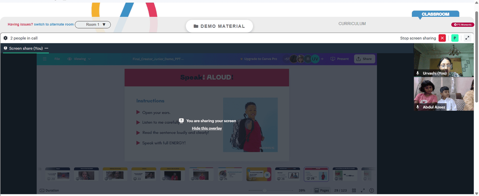Open PS Moments button
Screen dimensions: 479x196
click(463, 25)
